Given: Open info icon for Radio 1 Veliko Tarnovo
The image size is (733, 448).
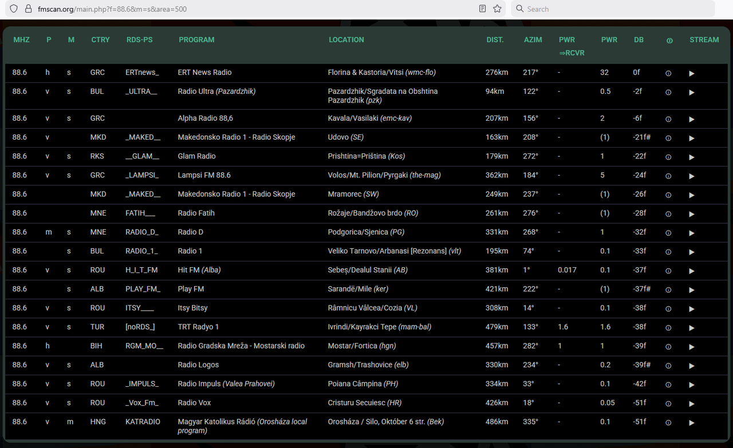Looking at the screenshot, I should pos(668,252).
